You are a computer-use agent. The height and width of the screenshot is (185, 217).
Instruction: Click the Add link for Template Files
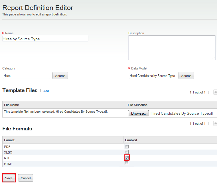(46, 91)
